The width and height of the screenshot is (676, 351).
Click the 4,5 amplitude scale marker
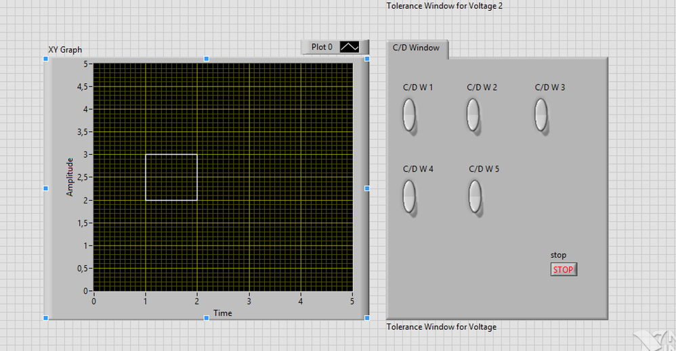point(83,87)
